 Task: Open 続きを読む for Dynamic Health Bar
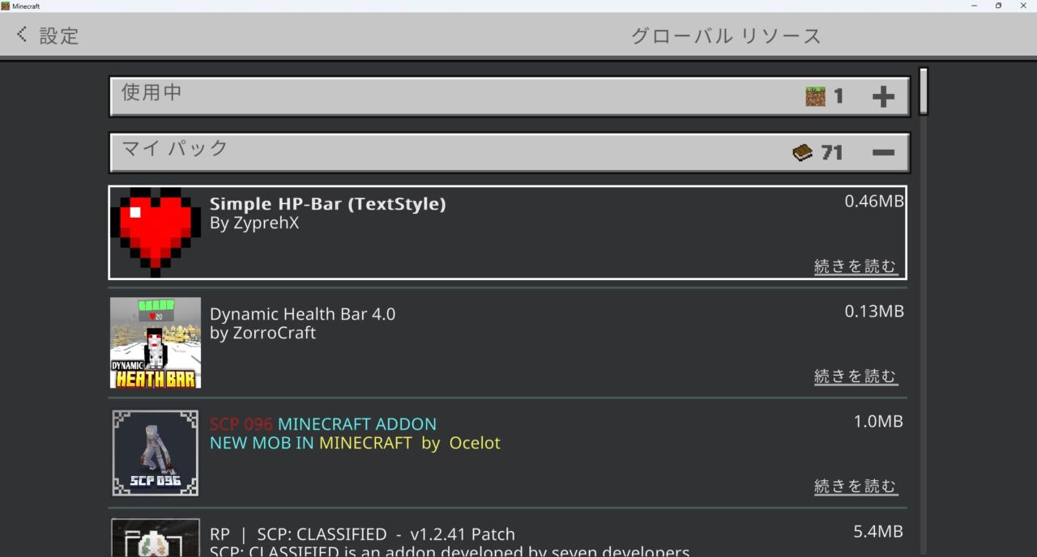(856, 376)
